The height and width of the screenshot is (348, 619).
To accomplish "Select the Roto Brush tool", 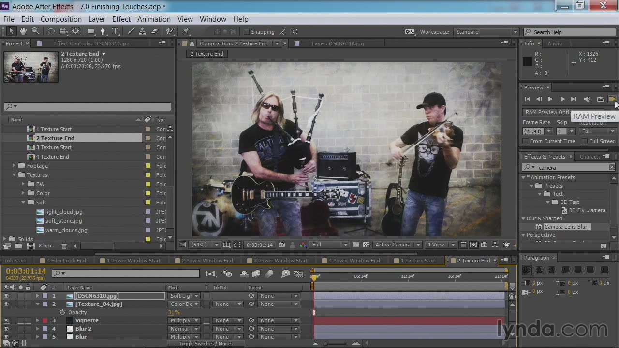I will 170,31.
